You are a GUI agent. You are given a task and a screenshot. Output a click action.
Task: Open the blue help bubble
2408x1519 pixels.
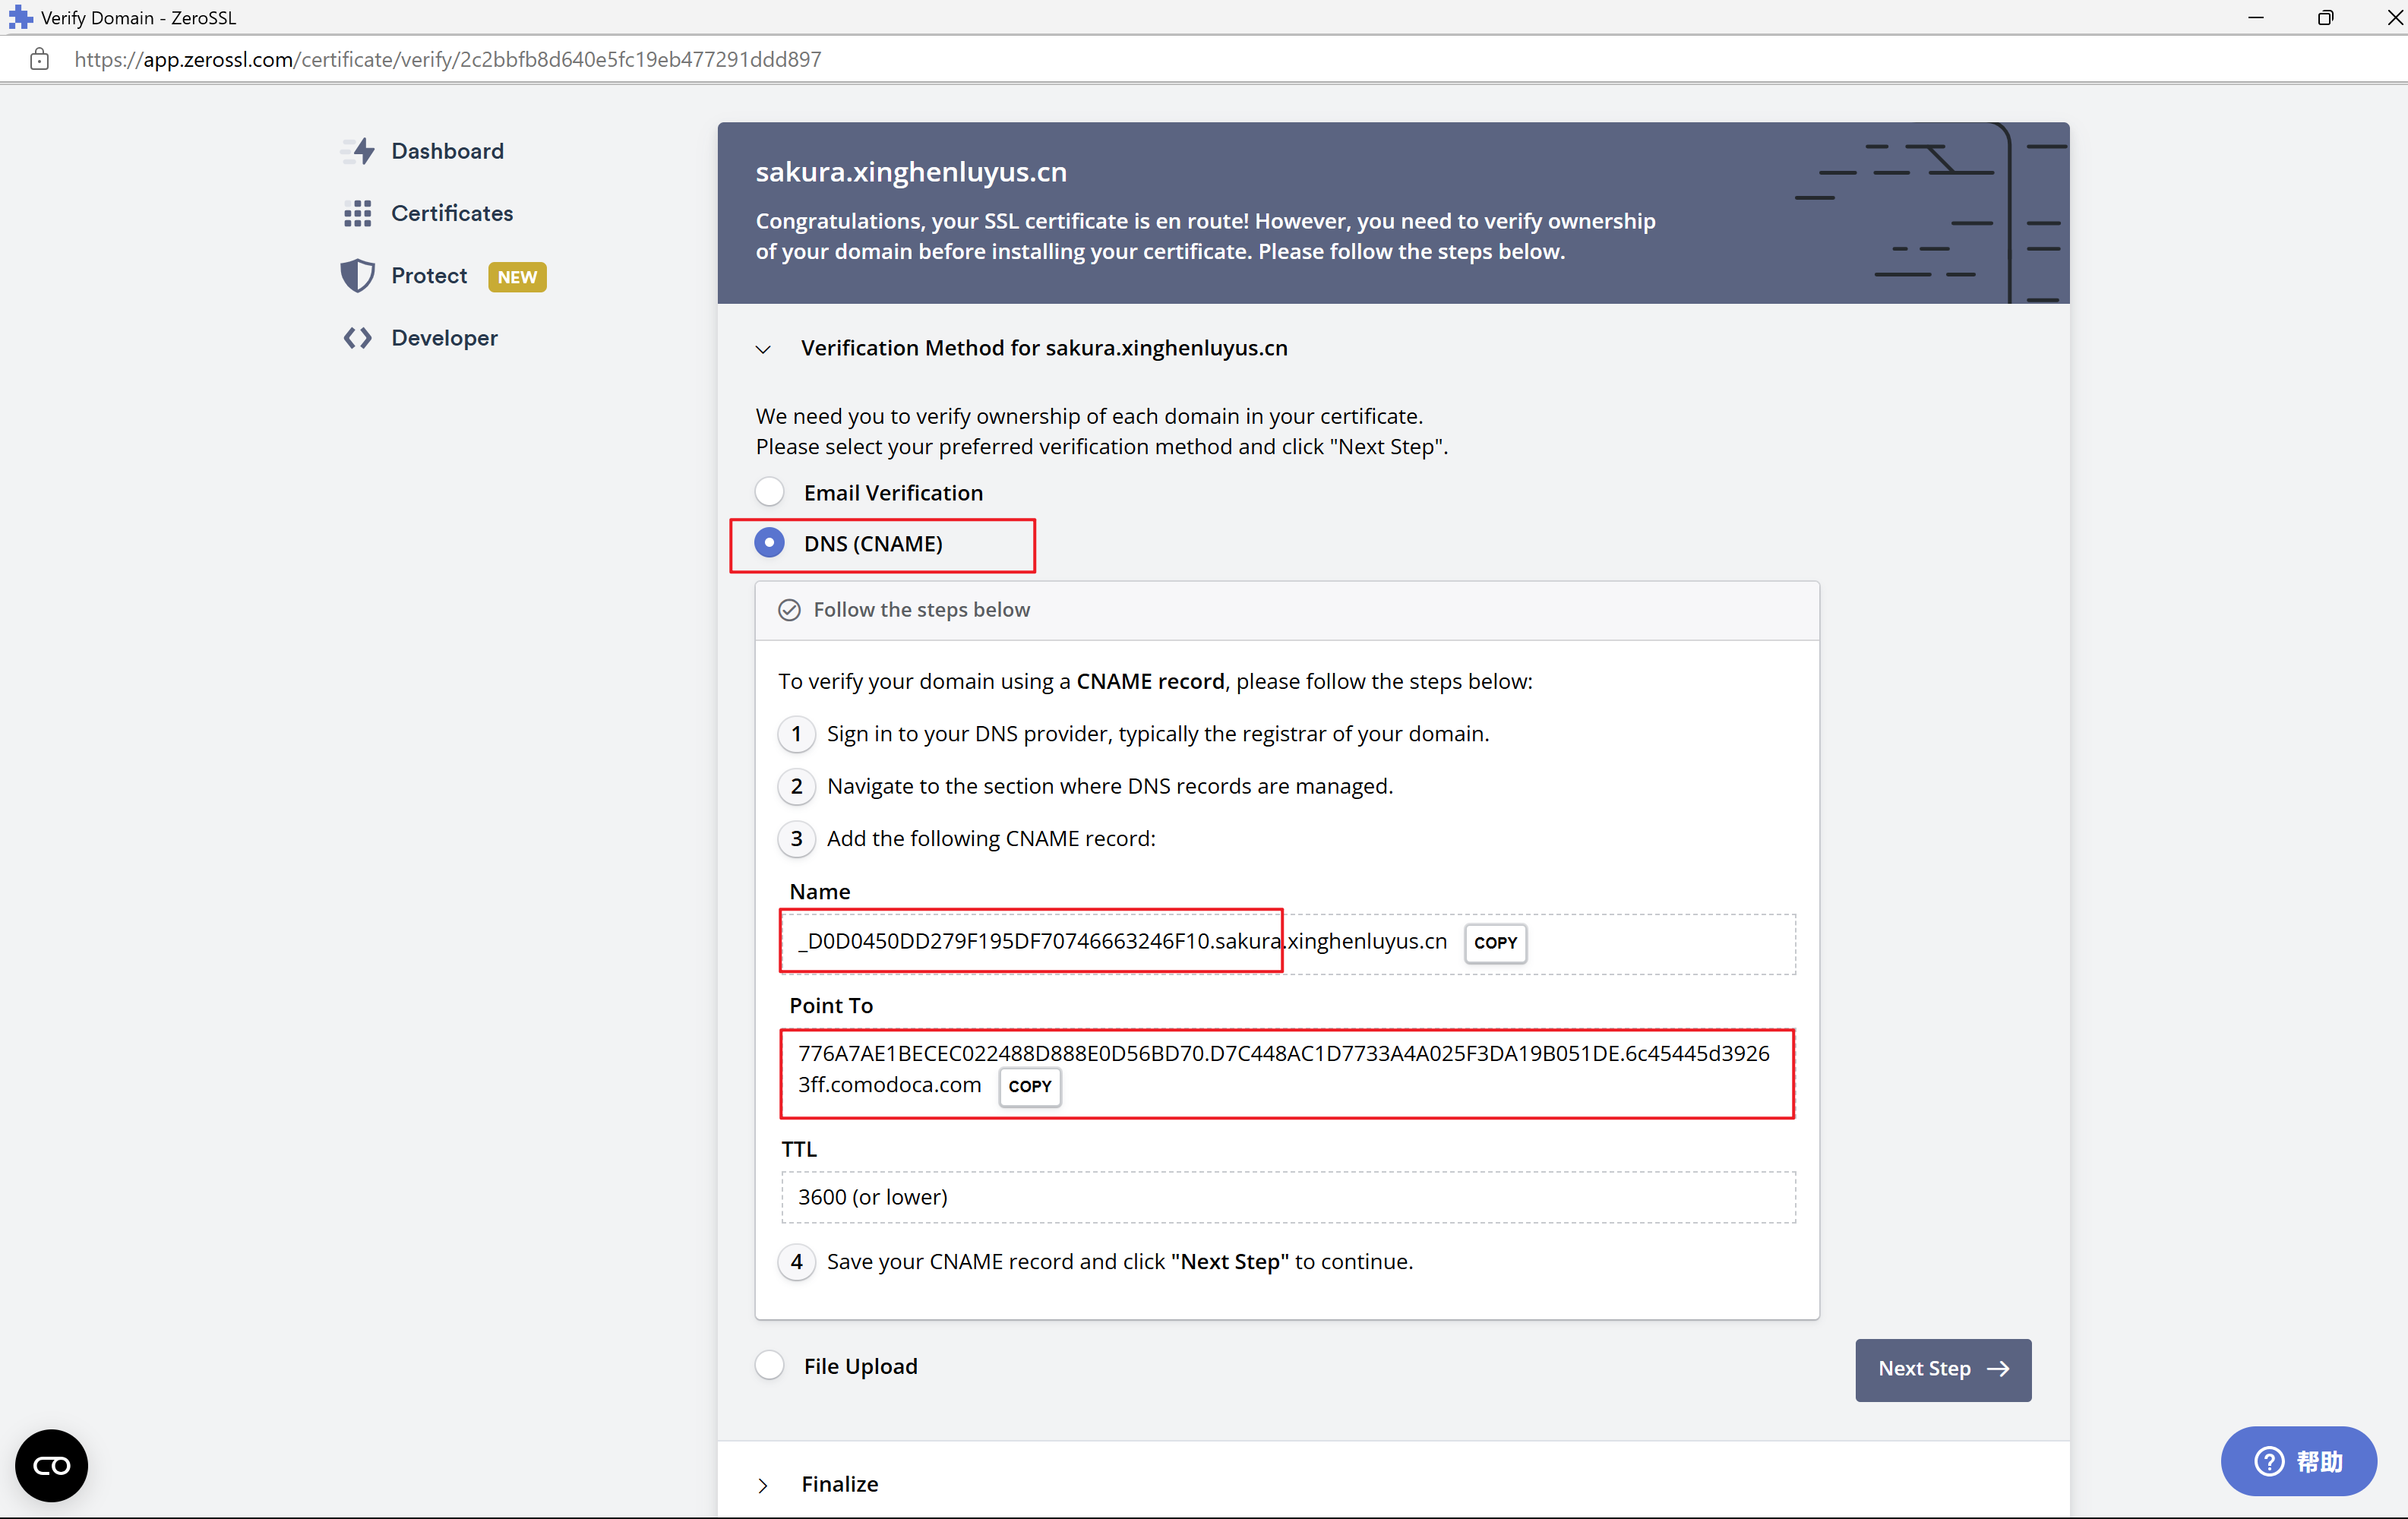coord(2298,1461)
